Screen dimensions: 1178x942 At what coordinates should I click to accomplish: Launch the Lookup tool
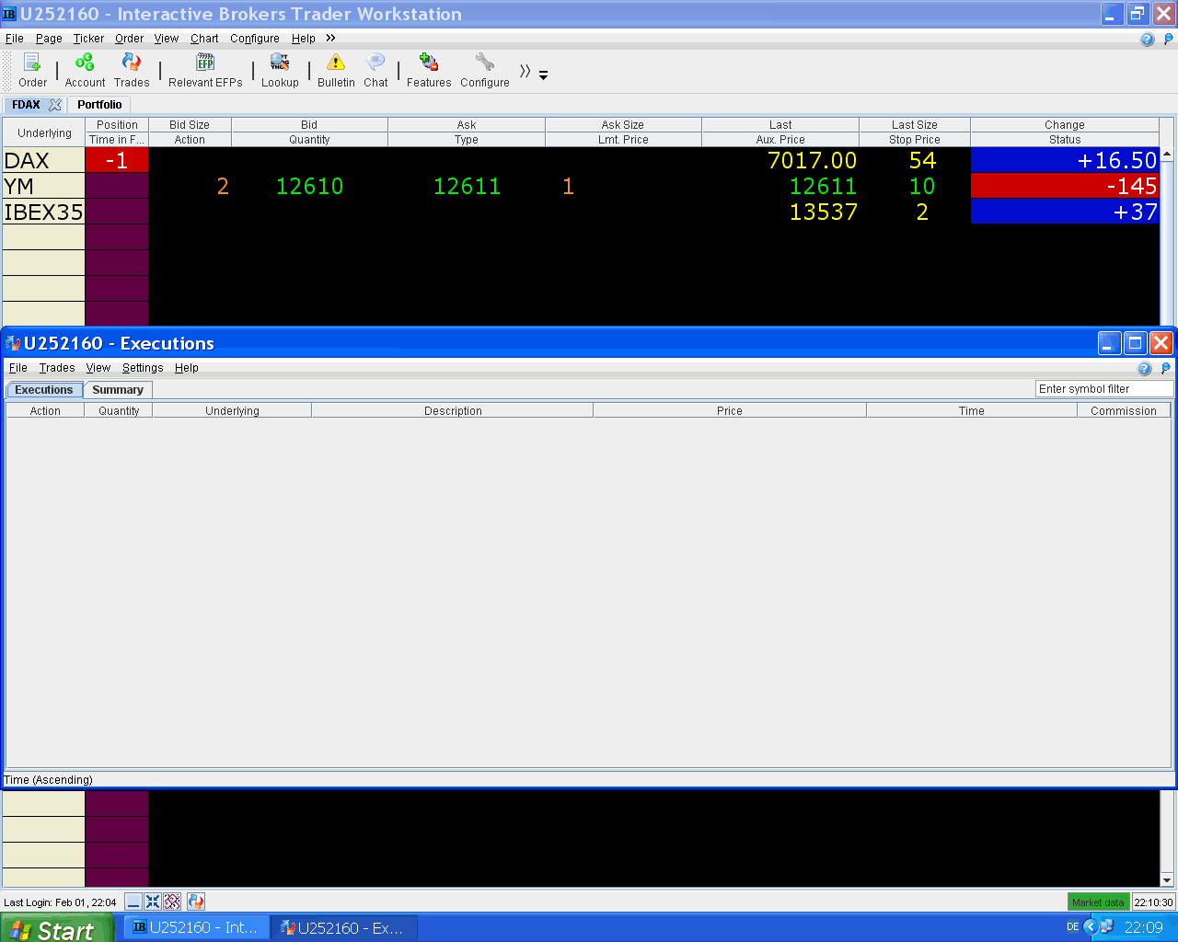click(x=280, y=70)
